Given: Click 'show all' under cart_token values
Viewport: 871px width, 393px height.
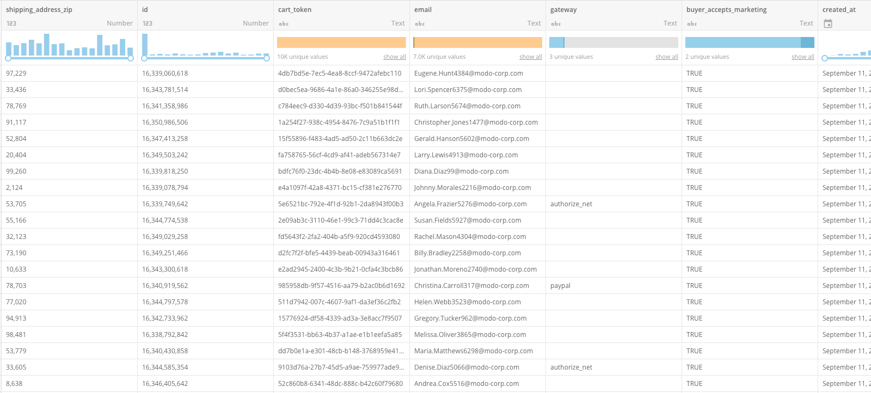Looking at the screenshot, I should coord(394,57).
